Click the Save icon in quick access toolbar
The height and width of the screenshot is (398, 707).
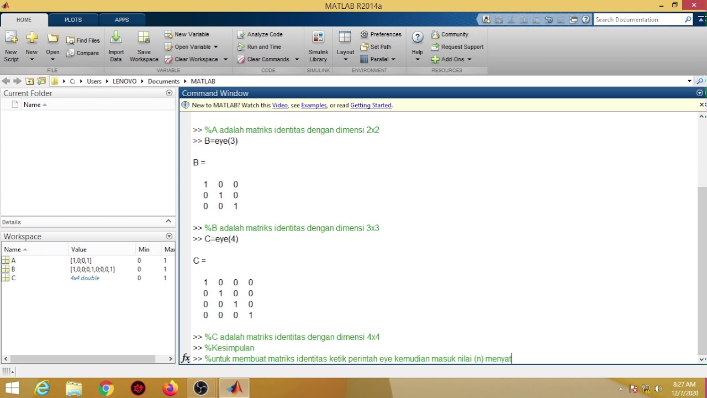[499, 19]
